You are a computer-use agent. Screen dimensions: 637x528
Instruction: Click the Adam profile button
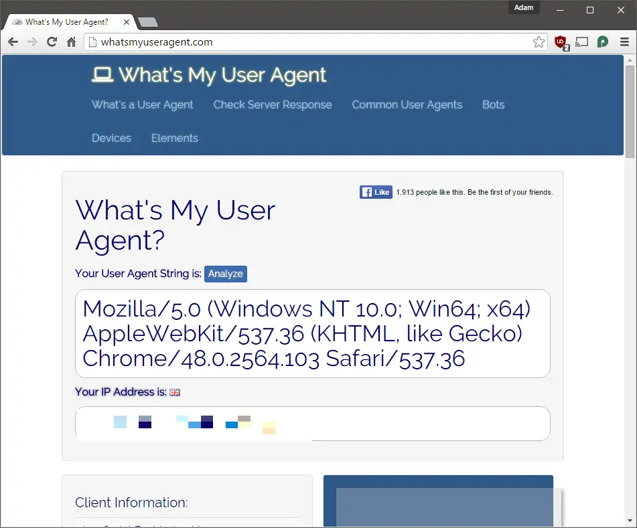click(x=524, y=7)
